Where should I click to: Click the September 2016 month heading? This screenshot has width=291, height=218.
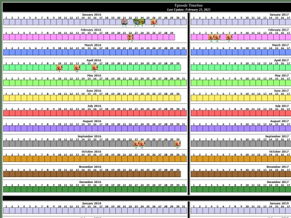click(89, 136)
